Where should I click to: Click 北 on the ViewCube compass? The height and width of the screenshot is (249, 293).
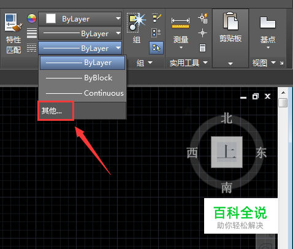[227, 118]
